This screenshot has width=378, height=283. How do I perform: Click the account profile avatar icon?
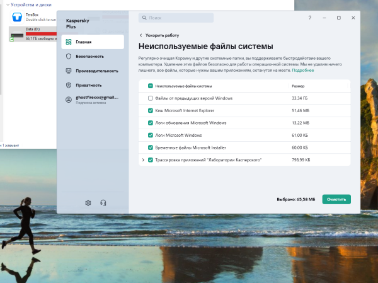pyautogui.click(x=69, y=100)
